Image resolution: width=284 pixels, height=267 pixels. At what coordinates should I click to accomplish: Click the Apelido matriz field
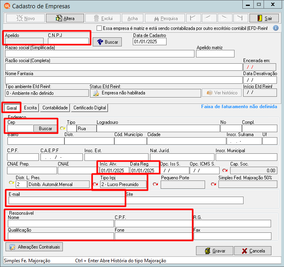[215, 53]
